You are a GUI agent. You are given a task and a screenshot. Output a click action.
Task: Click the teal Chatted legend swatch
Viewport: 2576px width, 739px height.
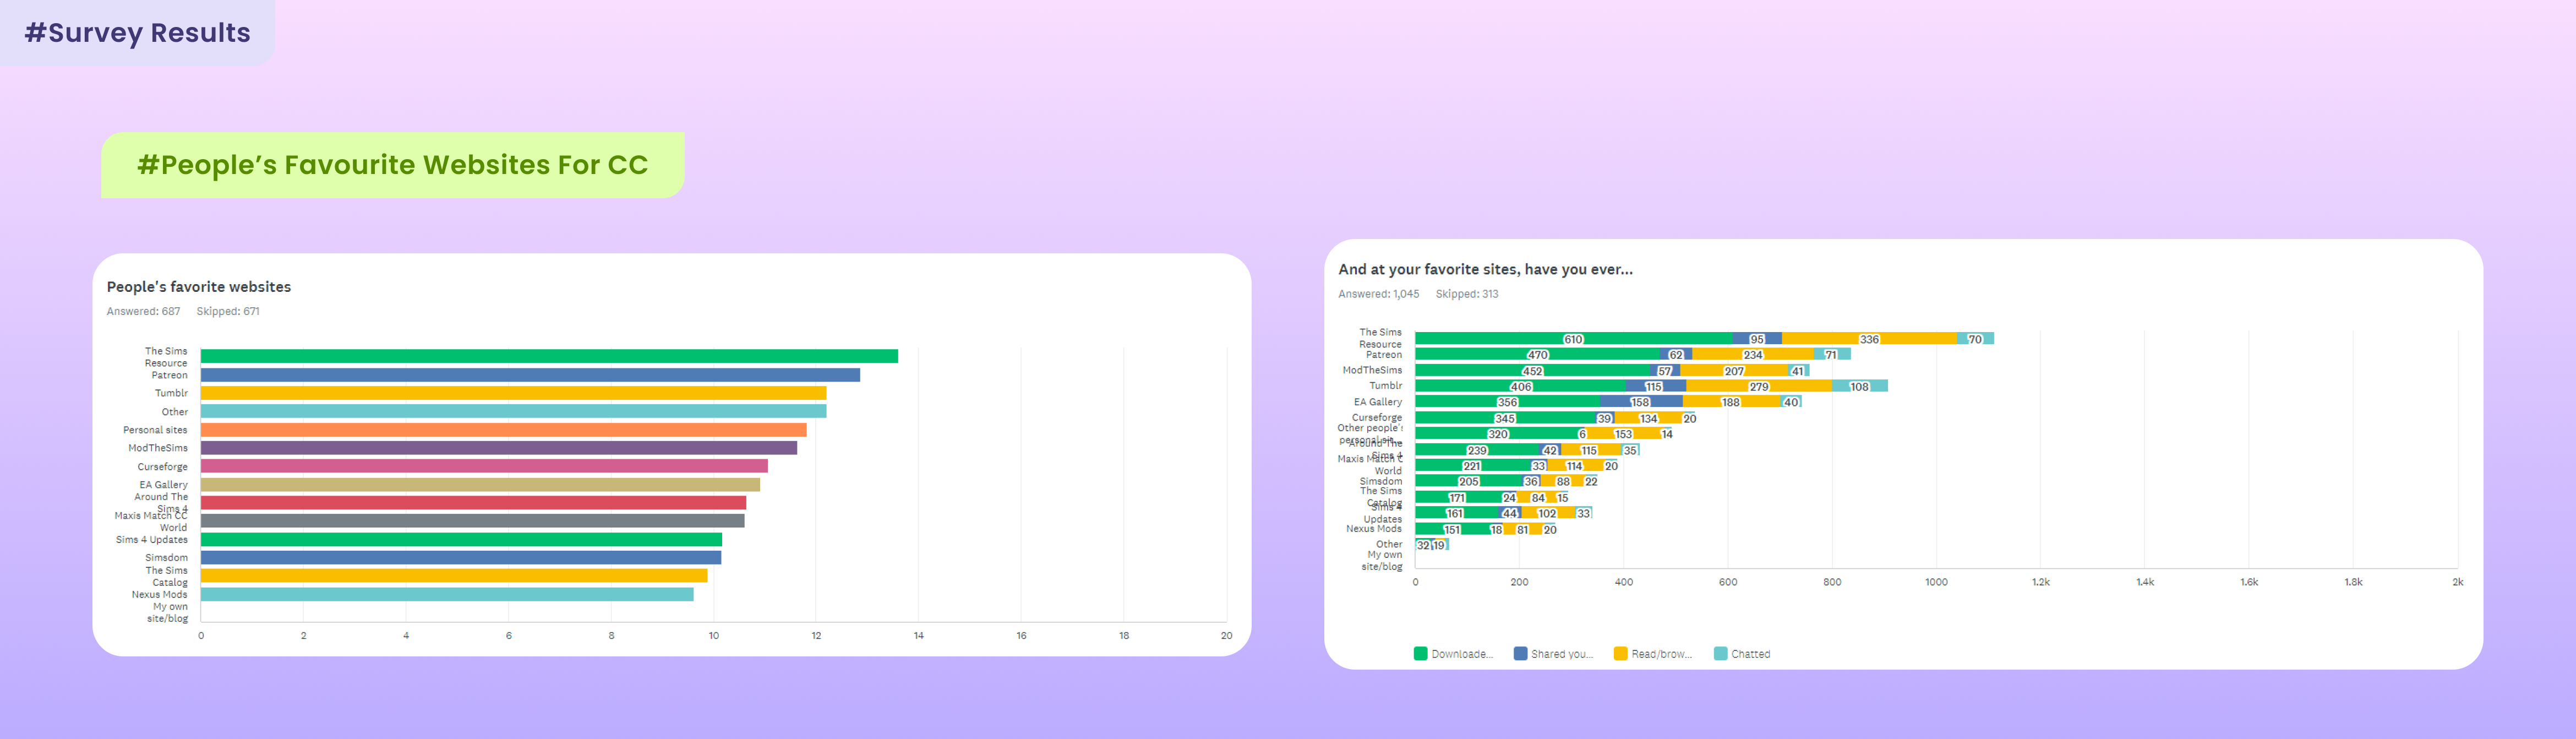tap(1720, 654)
